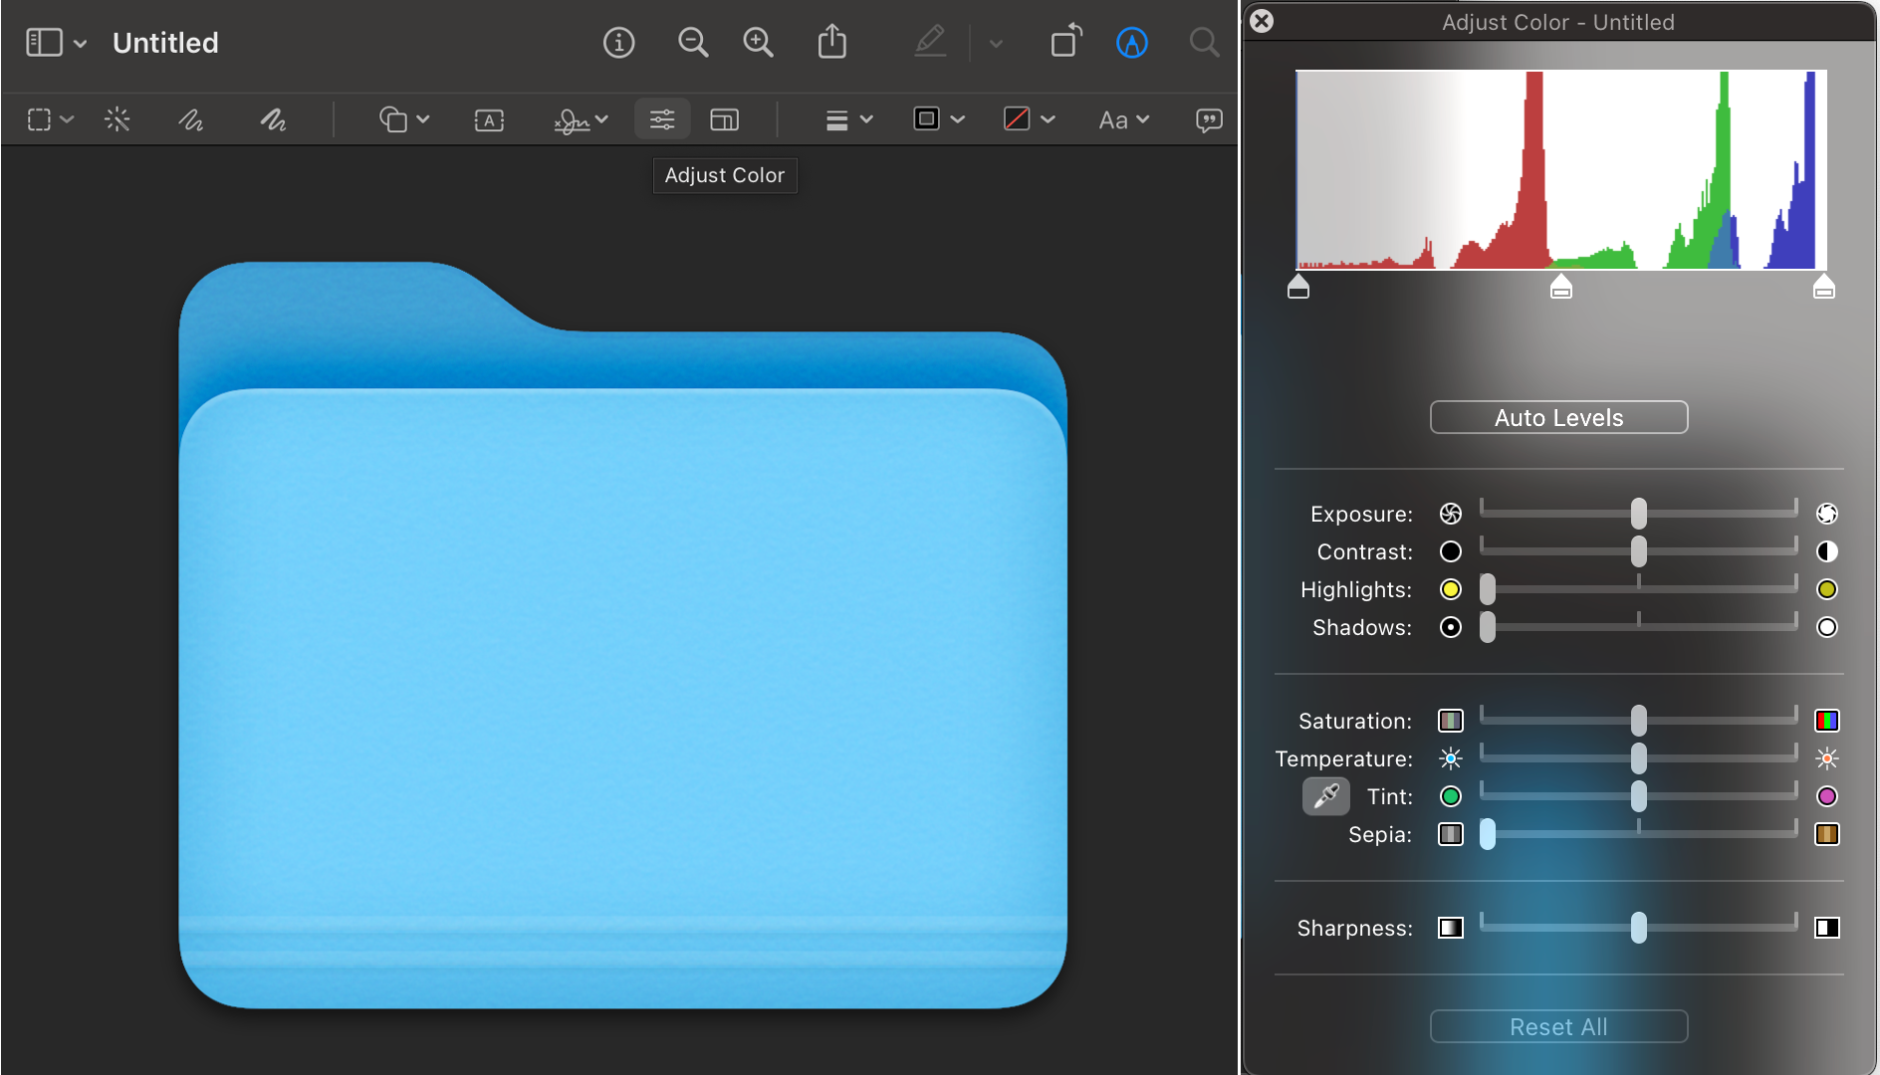Click the white point levels handle
This screenshot has width=1880, height=1075.
(1824, 287)
